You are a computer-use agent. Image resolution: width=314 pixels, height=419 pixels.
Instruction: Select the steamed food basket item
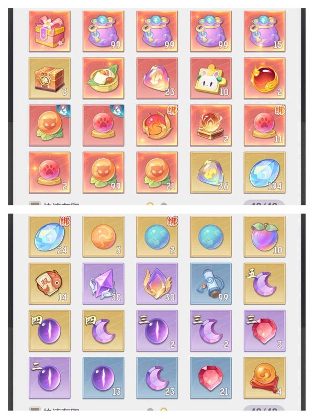click(103, 78)
